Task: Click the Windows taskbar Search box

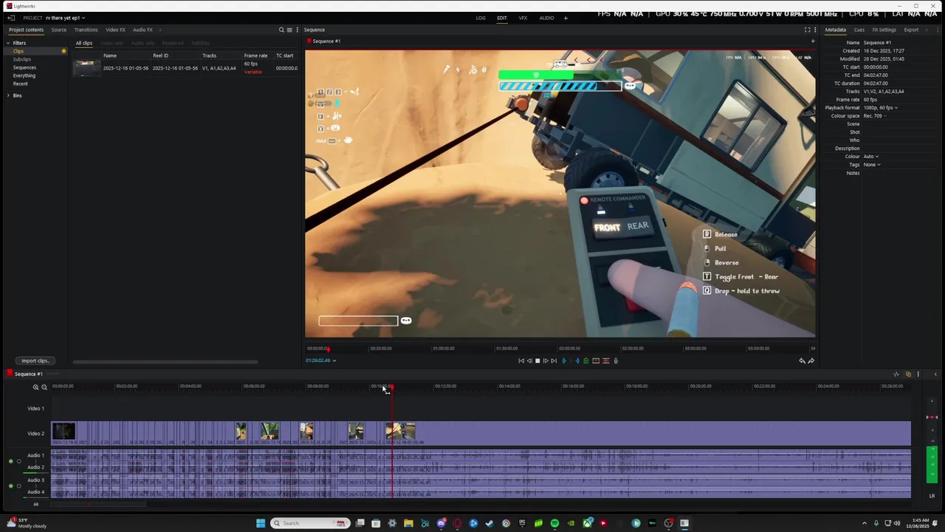Action: click(310, 523)
